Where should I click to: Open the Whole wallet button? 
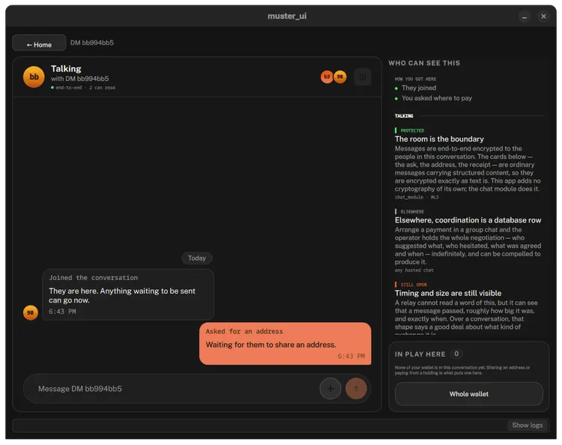coord(469,394)
